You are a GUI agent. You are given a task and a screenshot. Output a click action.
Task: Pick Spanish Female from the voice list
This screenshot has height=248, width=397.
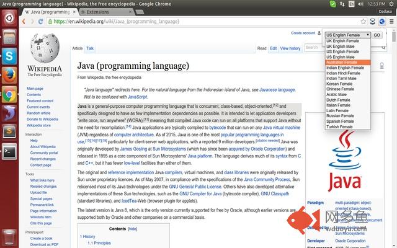click(x=347, y=122)
